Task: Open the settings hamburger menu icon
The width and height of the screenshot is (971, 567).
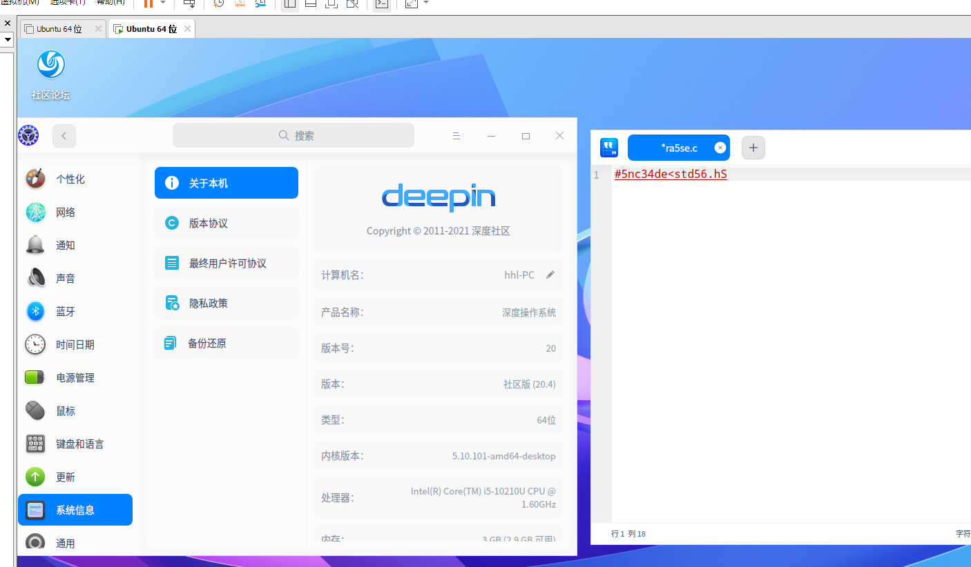Action: point(456,136)
